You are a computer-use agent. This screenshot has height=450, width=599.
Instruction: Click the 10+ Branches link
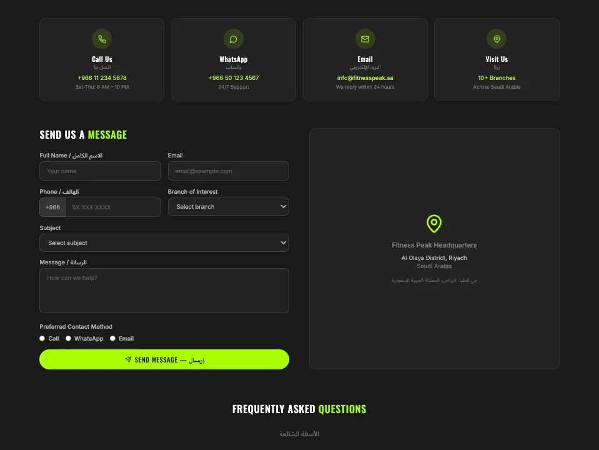point(497,78)
